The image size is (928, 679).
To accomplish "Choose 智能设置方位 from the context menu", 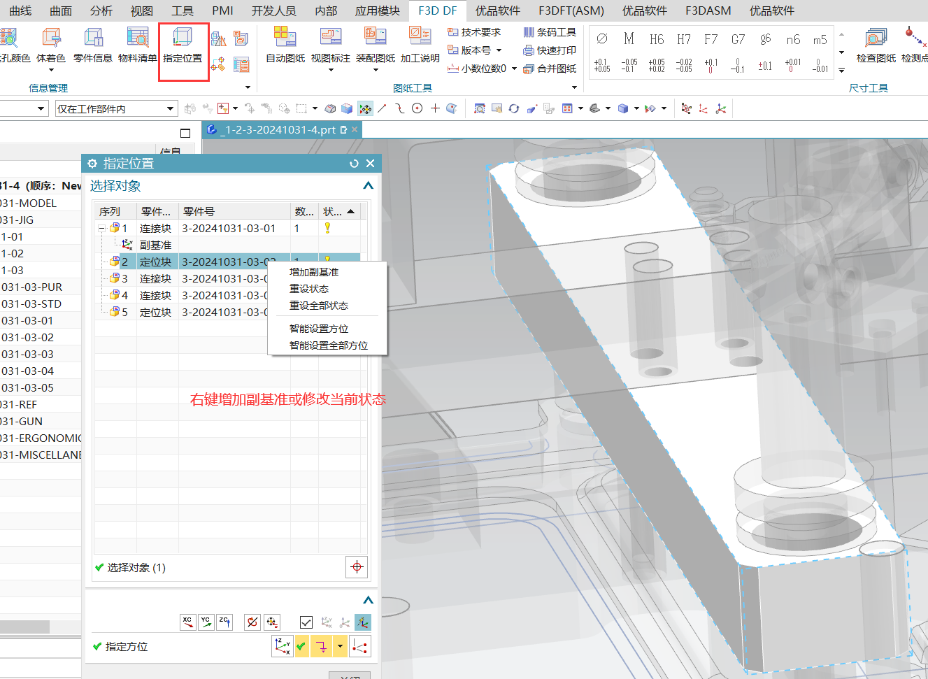I will pos(319,329).
